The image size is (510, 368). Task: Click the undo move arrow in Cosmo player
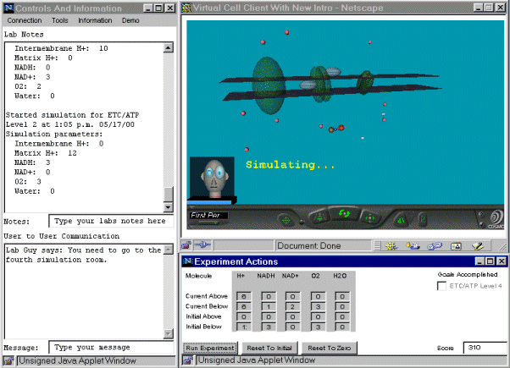(x=401, y=220)
